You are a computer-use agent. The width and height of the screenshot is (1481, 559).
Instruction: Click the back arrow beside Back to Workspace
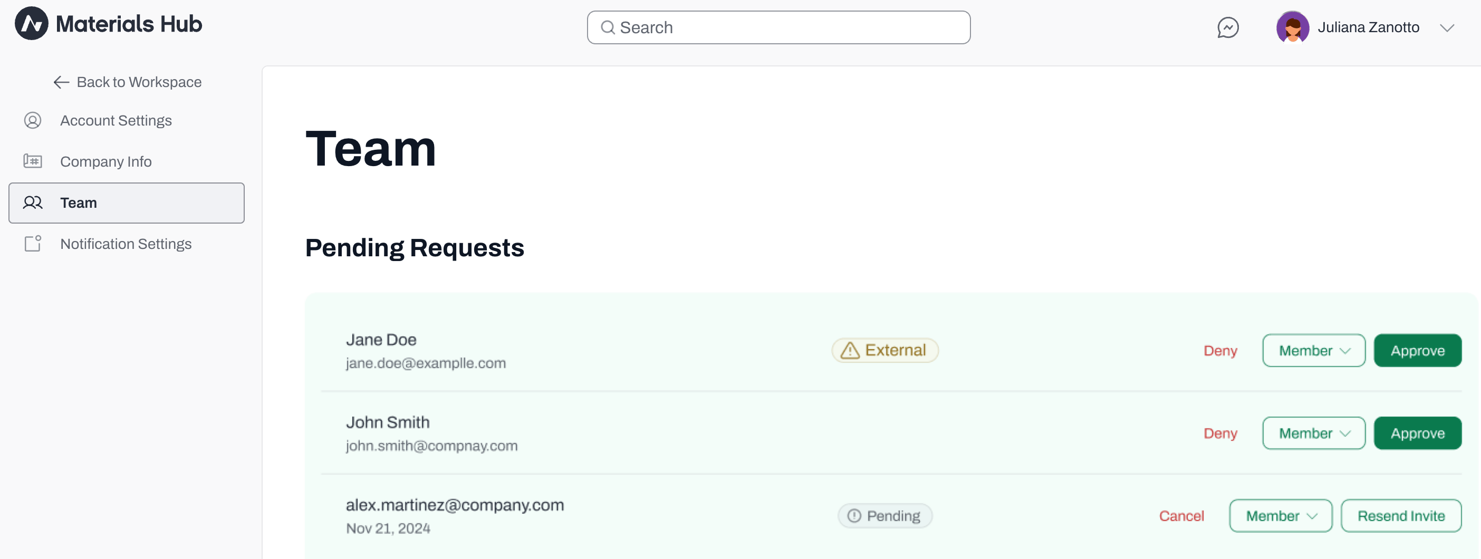tap(62, 82)
